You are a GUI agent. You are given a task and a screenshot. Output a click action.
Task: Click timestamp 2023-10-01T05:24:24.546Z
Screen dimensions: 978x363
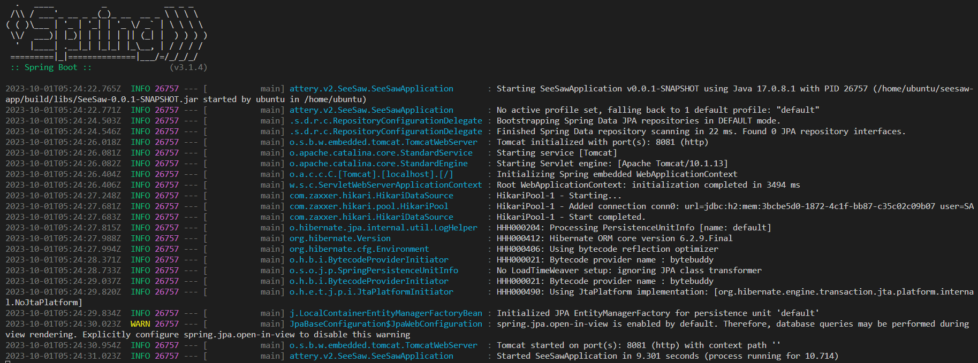pyautogui.click(x=63, y=132)
